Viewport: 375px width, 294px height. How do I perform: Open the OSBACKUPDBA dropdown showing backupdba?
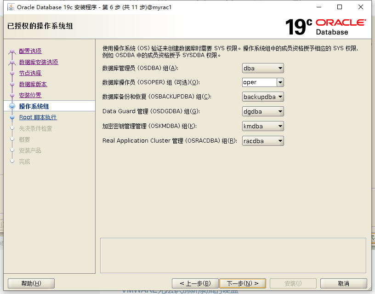[x=263, y=97]
